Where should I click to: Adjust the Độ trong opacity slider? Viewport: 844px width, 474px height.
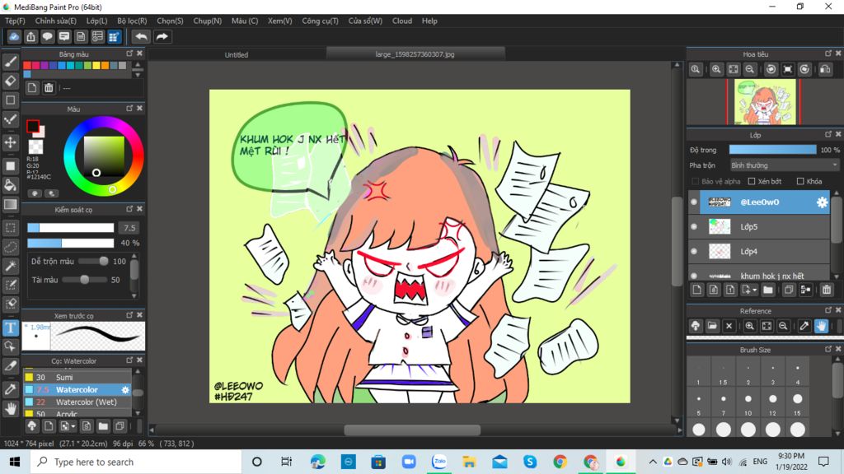pyautogui.click(x=772, y=150)
